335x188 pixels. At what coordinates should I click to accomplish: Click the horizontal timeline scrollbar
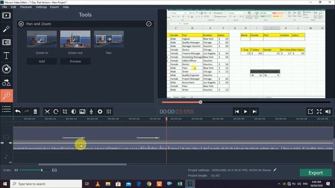click(83, 164)
